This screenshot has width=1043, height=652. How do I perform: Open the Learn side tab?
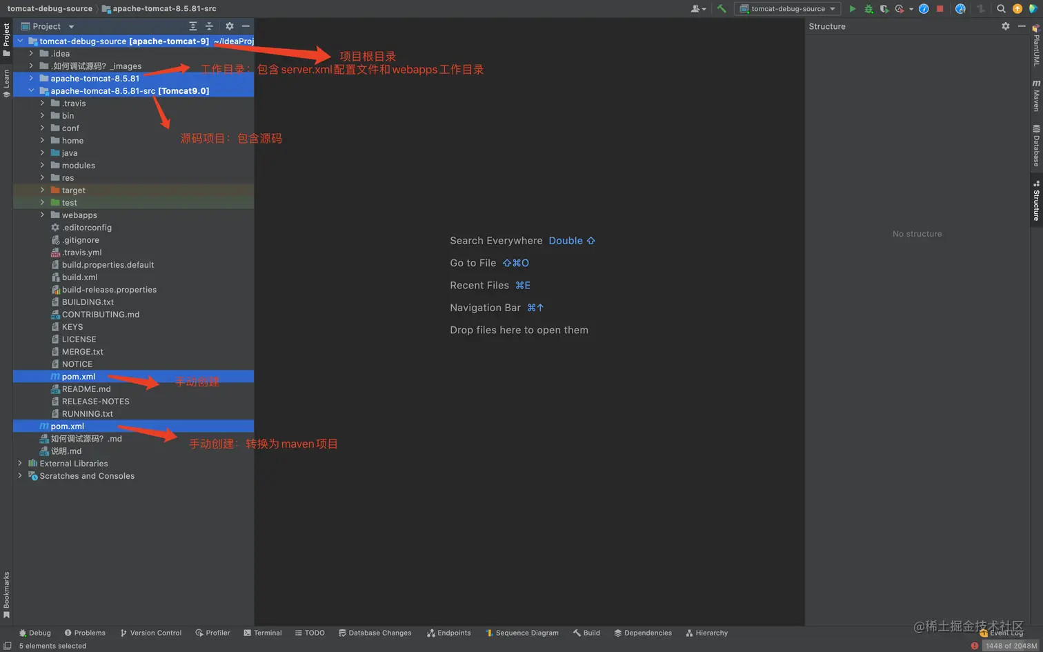pos(6,83)
